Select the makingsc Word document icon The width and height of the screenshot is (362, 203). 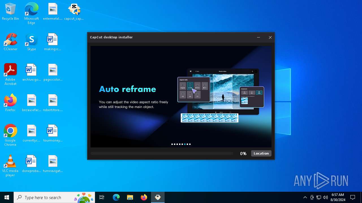coord(53,42)
